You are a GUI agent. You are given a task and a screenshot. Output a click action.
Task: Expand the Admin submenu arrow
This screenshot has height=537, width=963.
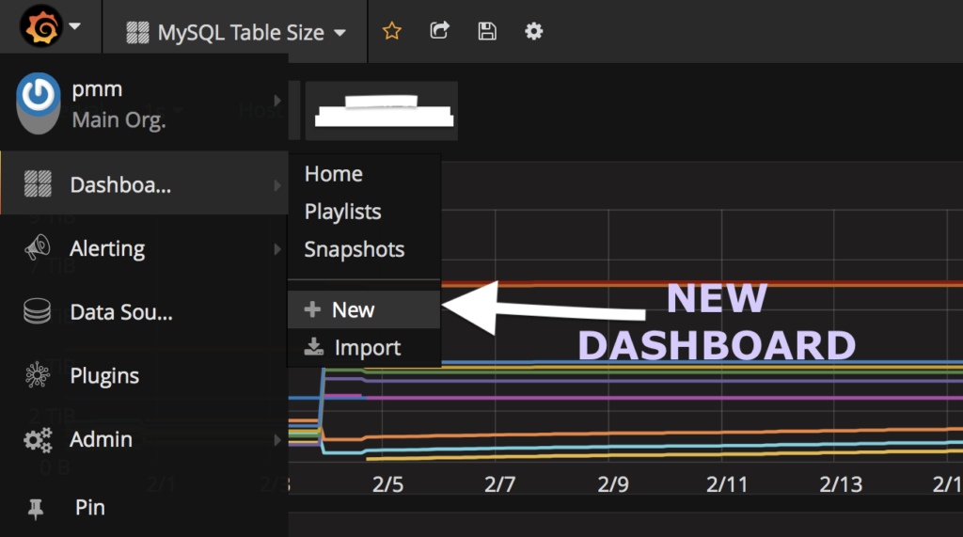click(277, 439)
